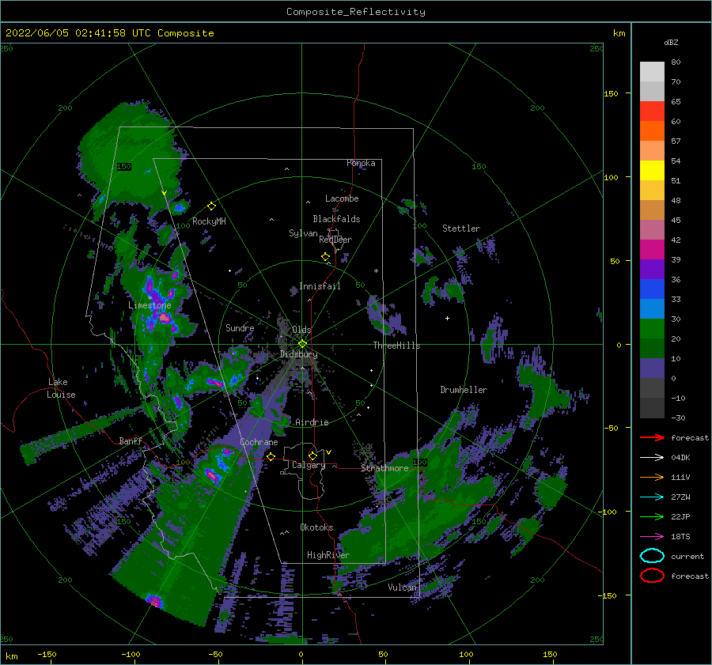Click the radar center diamond near Didsbury
712x665 pixels.
click(x=302, y=344)
